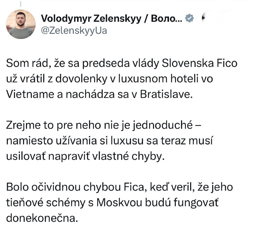This screenshot has height=240, width=260.
Task: Click the 'Zrejme to pre neho' paragraph
Action: click(110, 141)
